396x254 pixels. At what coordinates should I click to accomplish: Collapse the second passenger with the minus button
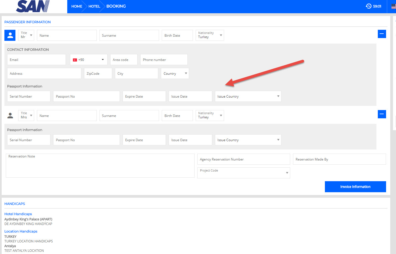[x=382, y=114]
